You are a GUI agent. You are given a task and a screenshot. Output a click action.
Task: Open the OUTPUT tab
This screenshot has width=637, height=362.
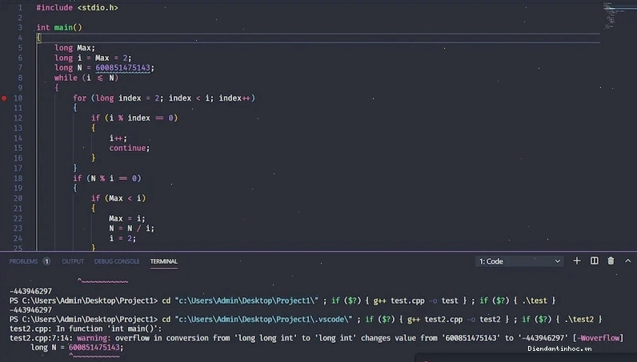(73, 261)
